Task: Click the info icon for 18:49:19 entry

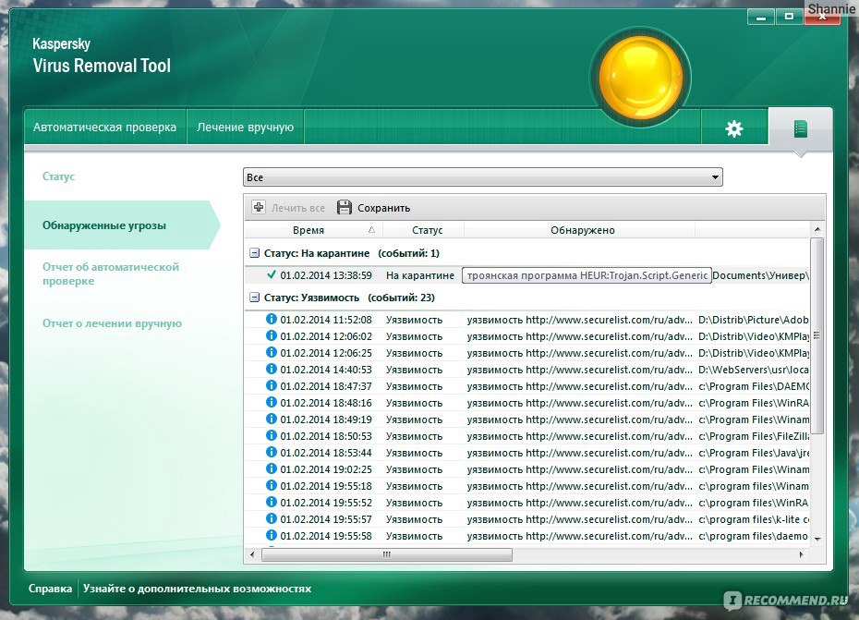Action: pos(272,419)
